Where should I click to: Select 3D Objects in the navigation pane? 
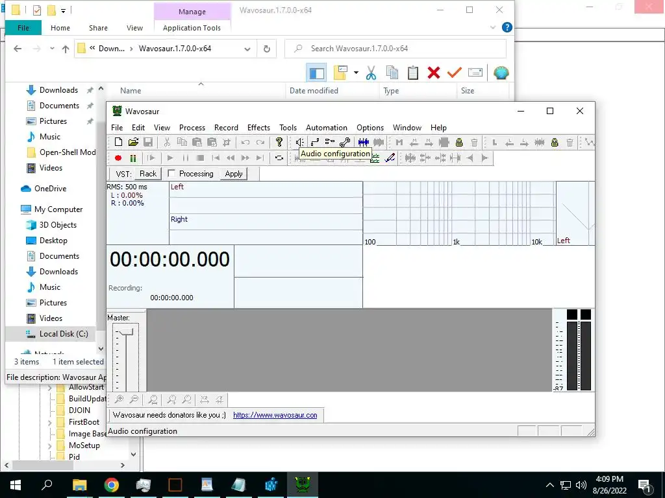[58, 225]
